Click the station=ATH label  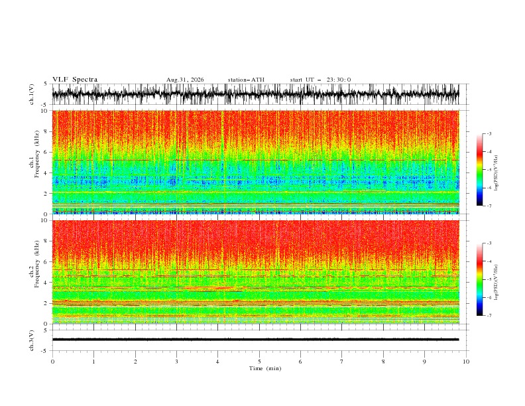246,80
